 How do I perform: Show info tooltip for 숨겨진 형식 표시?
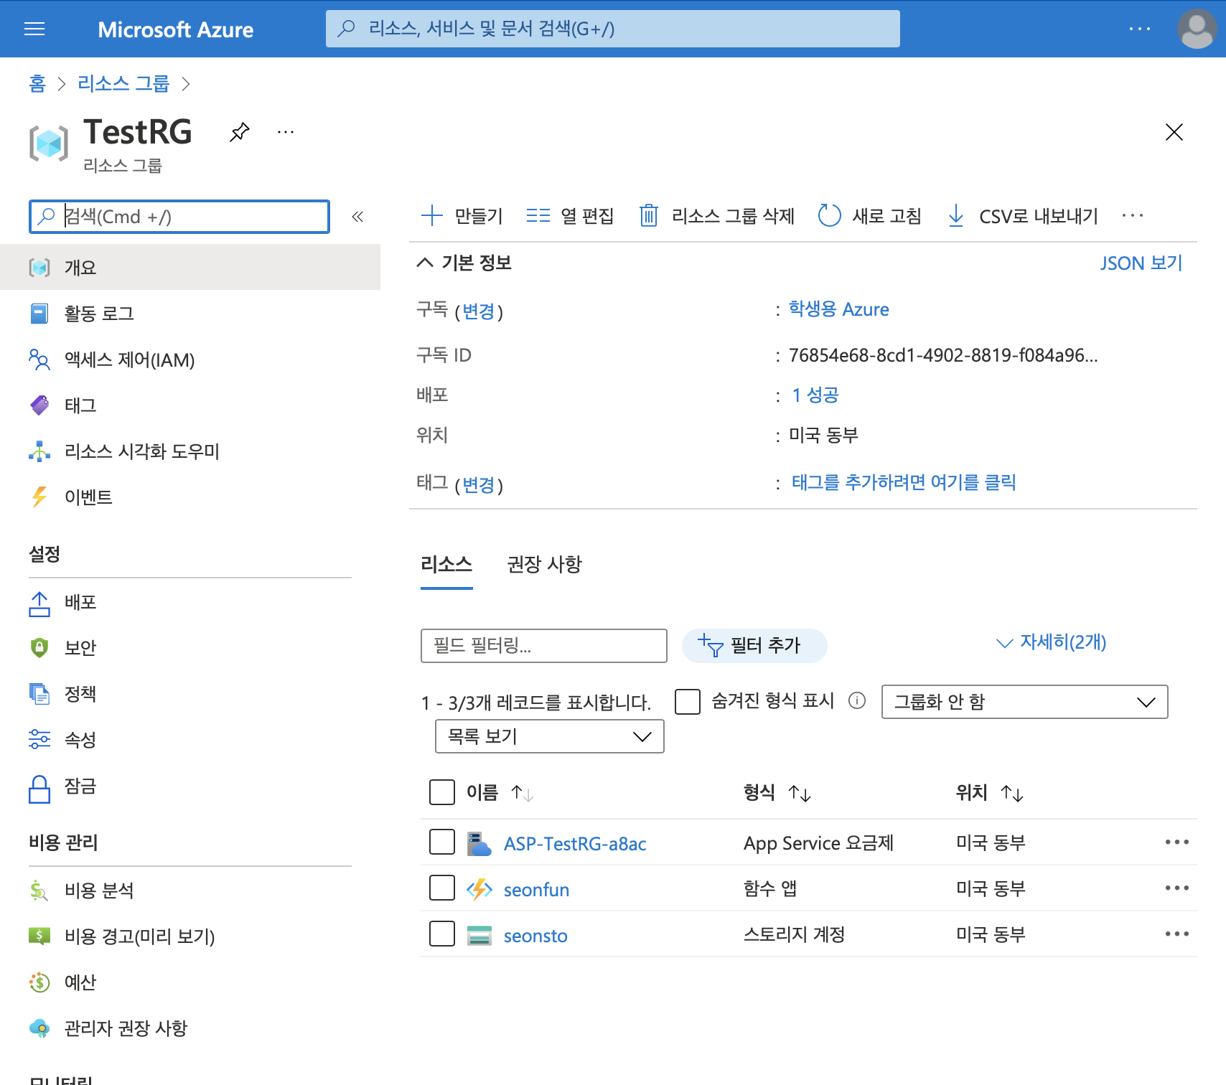[x=857, y=700]
